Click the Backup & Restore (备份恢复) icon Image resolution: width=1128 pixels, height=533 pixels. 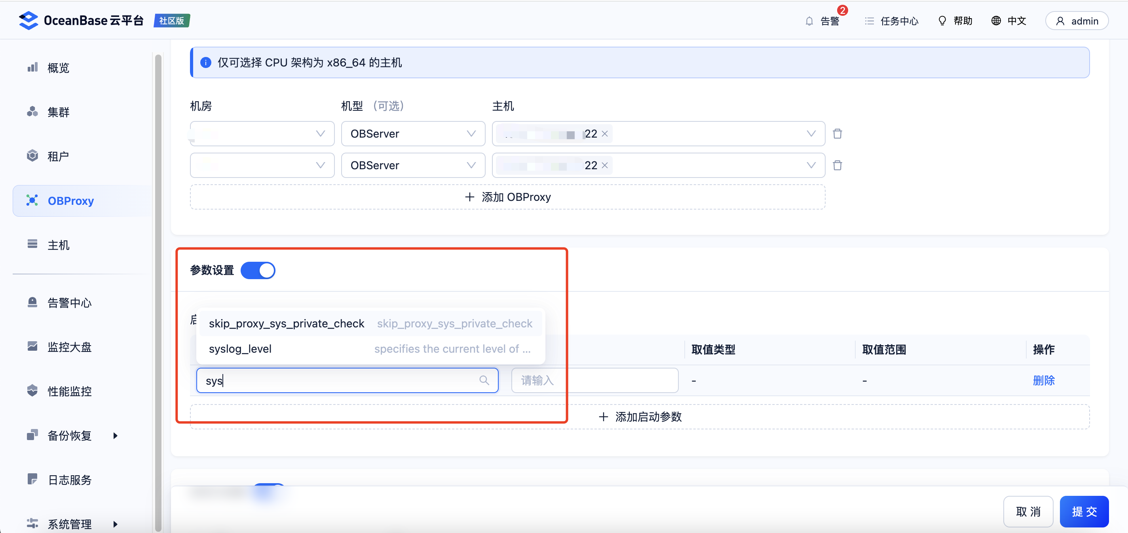32,435
